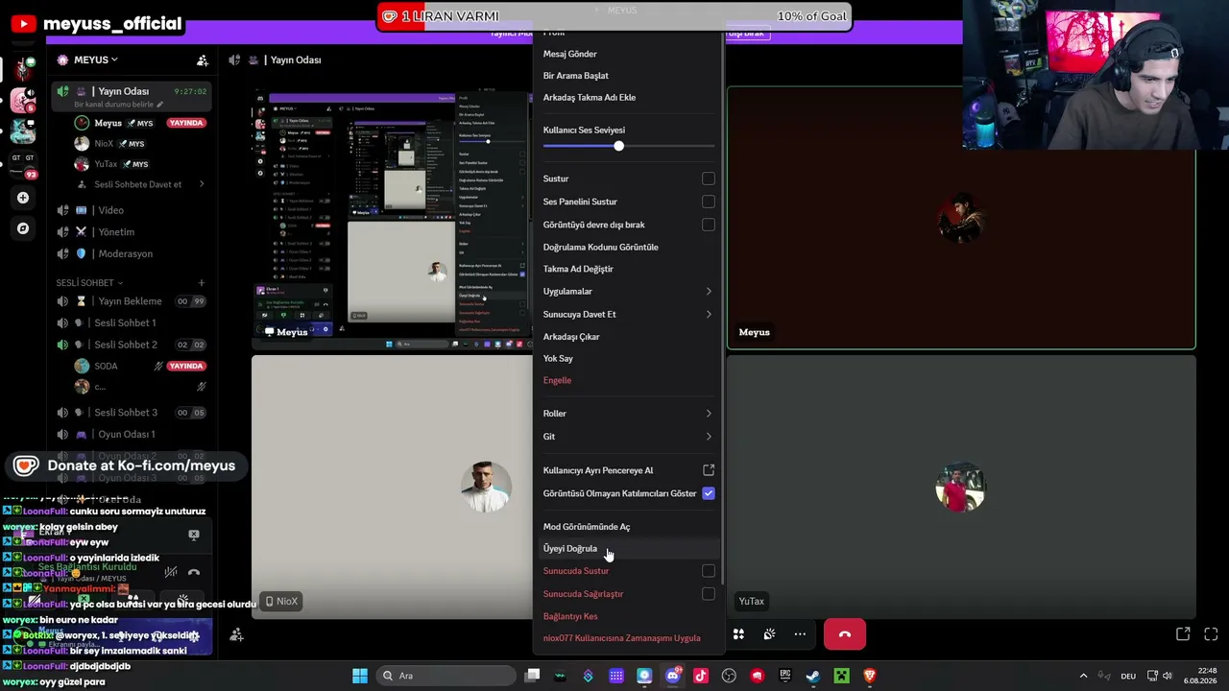Expand the Sunucuya Davet Et submenu arrow
This screenshot has height=691, width=1229.
709,315
